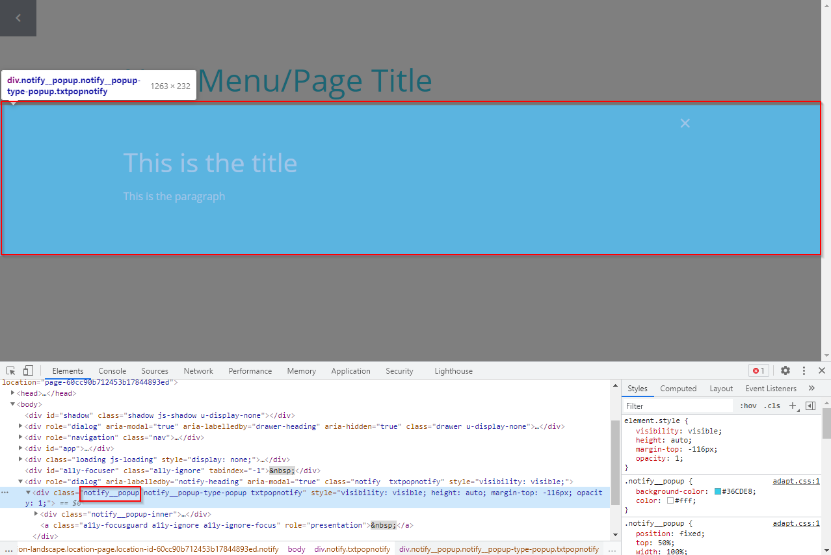Toggle the .cls classes button

click(772, 406)
